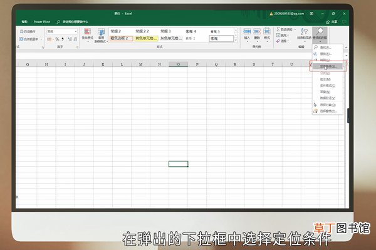Click the Format cells (格式) icon

267,31
